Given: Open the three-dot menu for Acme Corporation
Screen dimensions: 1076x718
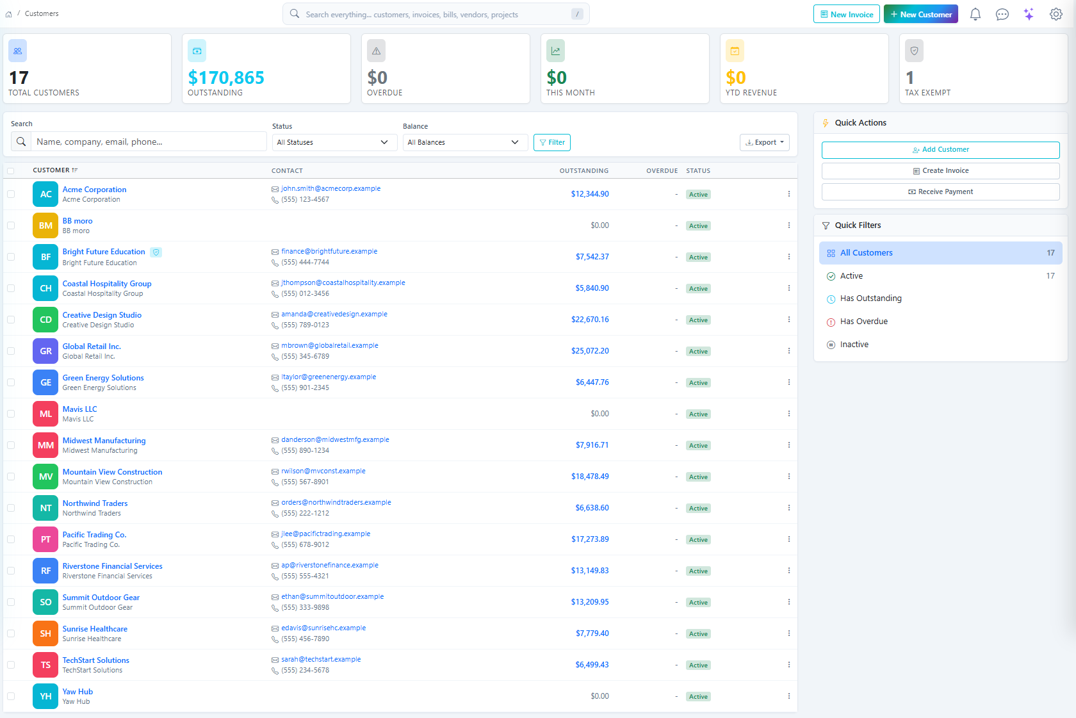Looking at the screenshot, I should [788, 194].
